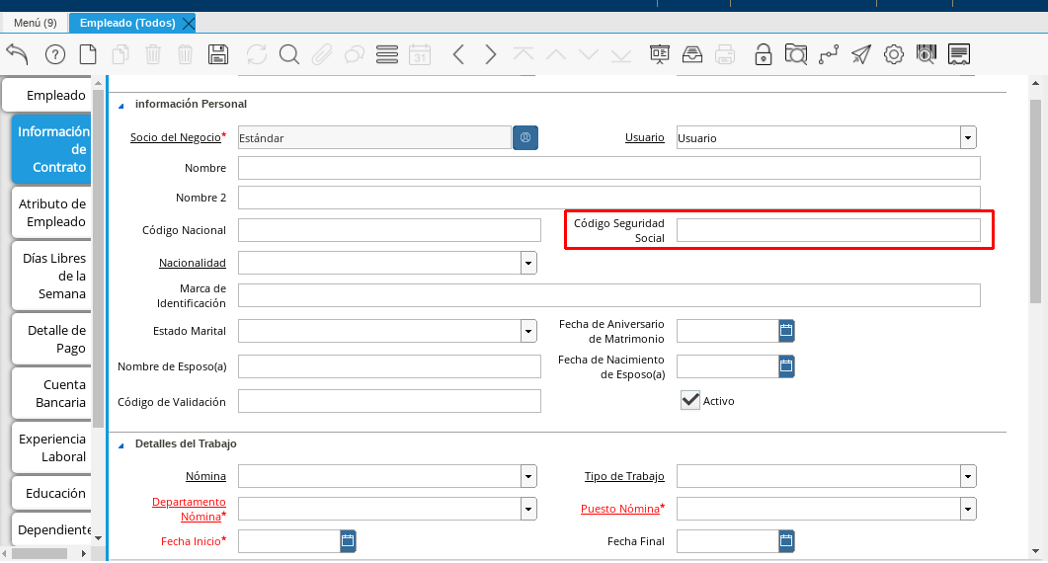
Task: Open the gear process icon
Action: pos(894,54)
